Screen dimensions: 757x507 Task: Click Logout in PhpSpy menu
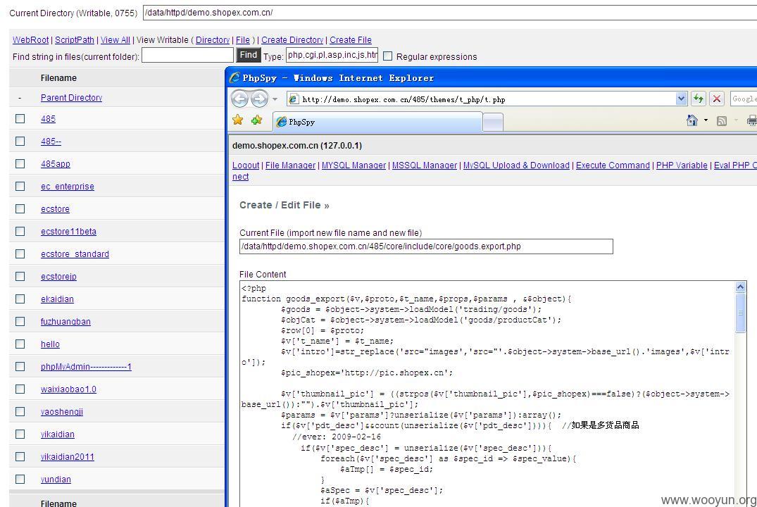click(x=246, y=165)
